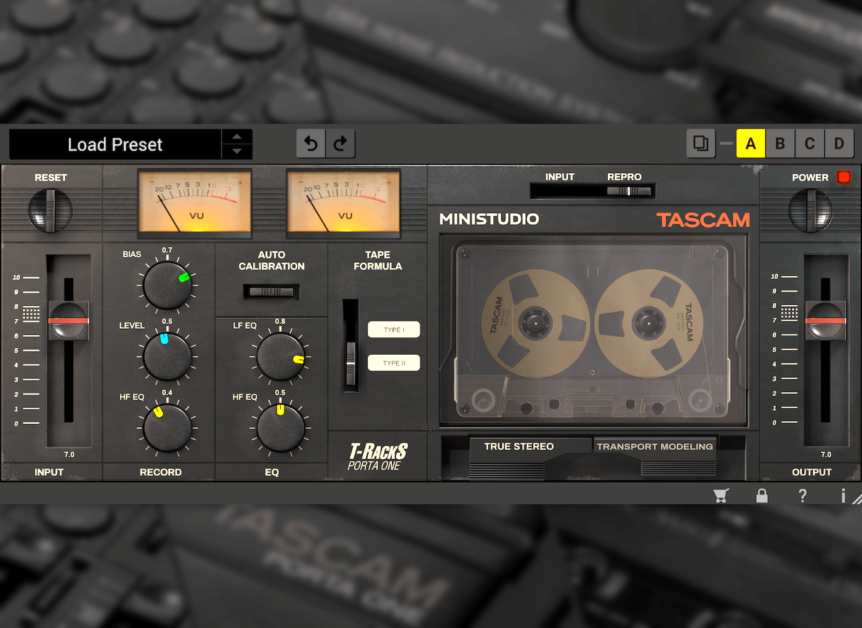Step to the next preset with down arrow

pyautogui.click(x=237, y=151)
